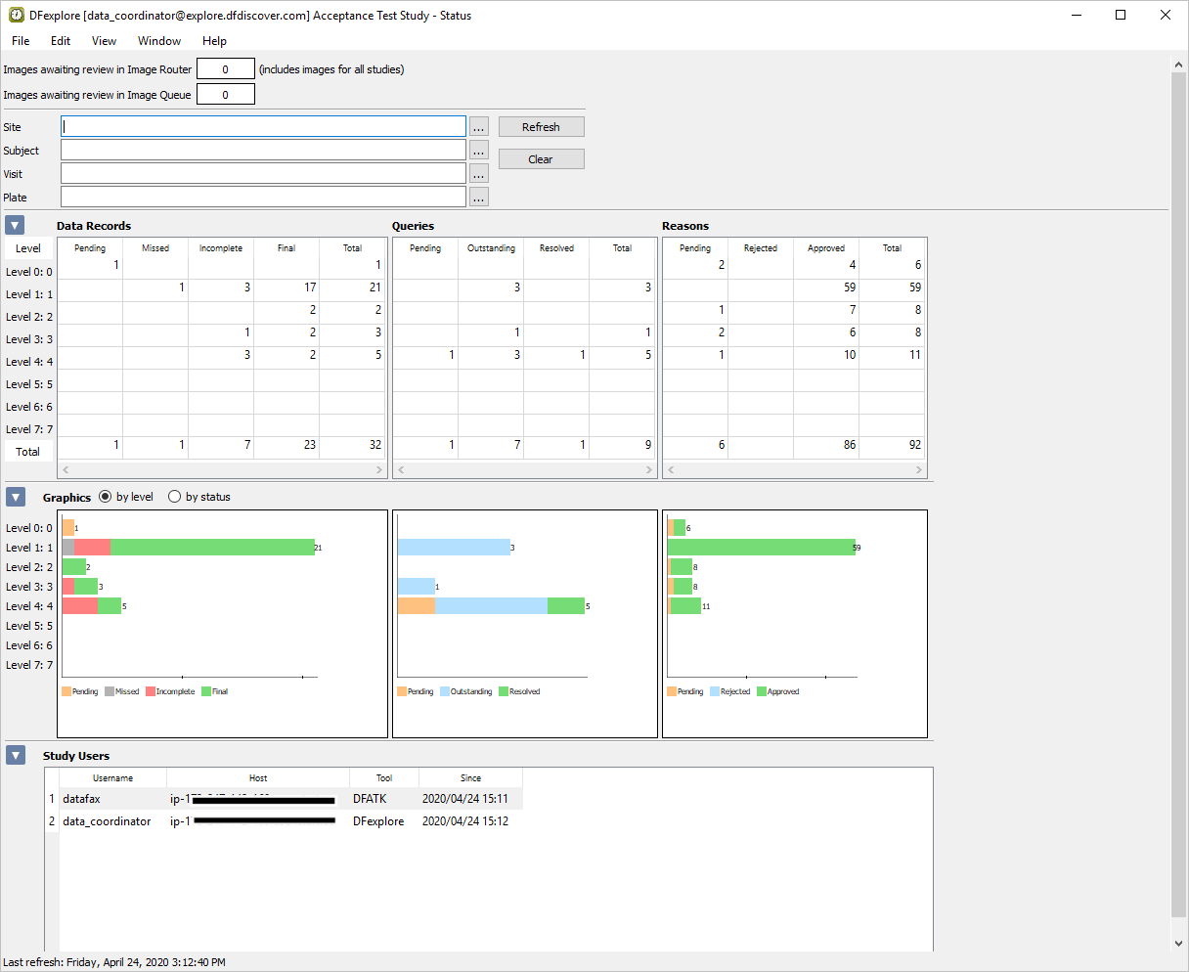Open the Subject browse ellipsis button

coord(478,151)
